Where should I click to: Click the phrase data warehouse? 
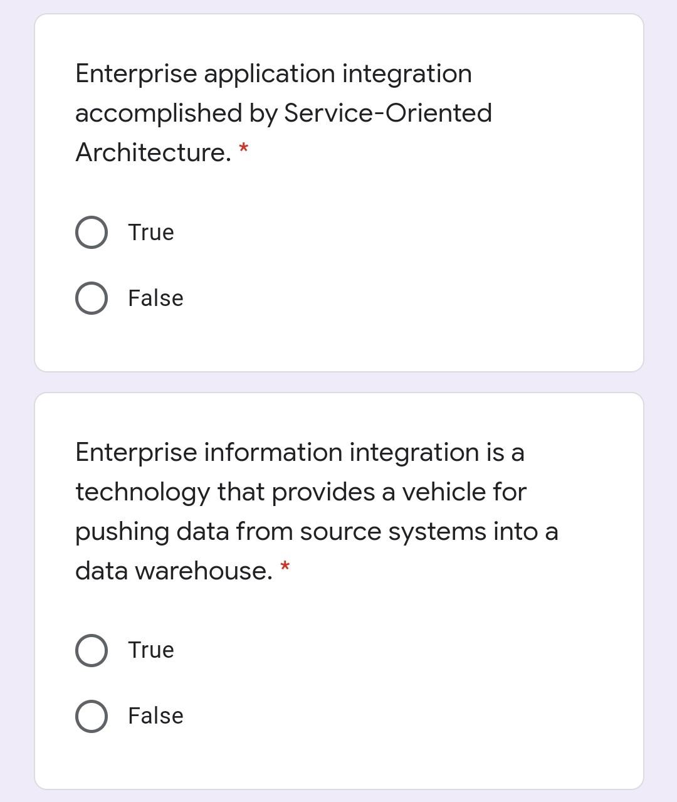click(172, 571)
